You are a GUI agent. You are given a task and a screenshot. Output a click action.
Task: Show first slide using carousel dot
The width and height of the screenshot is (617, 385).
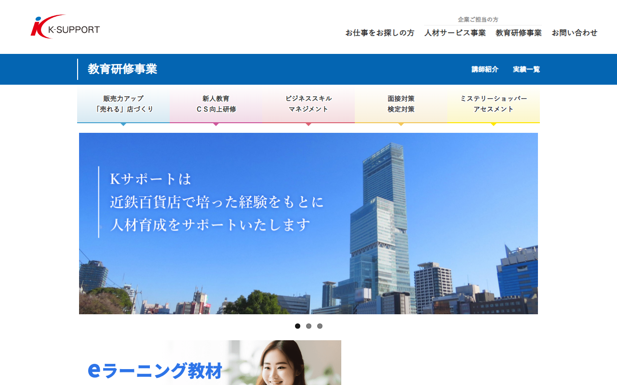297,326
